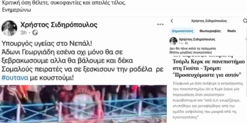This screenshot has height=123, width=247.
Task: Open search with the magnifier icon
Action: (x=245, y=21)
